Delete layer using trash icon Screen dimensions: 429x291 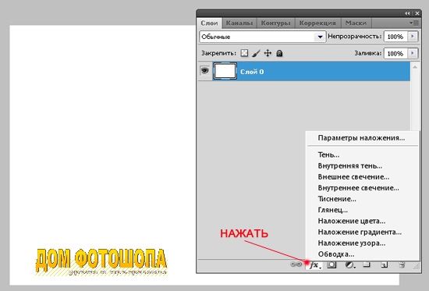tap(402, 264)
